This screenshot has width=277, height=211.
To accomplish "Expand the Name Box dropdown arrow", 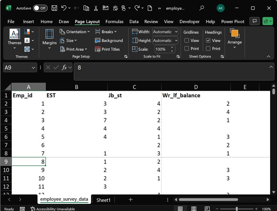I will [33, 68].
